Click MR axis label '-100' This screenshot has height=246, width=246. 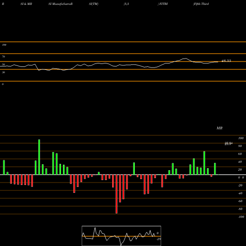(x=241, y=217)
